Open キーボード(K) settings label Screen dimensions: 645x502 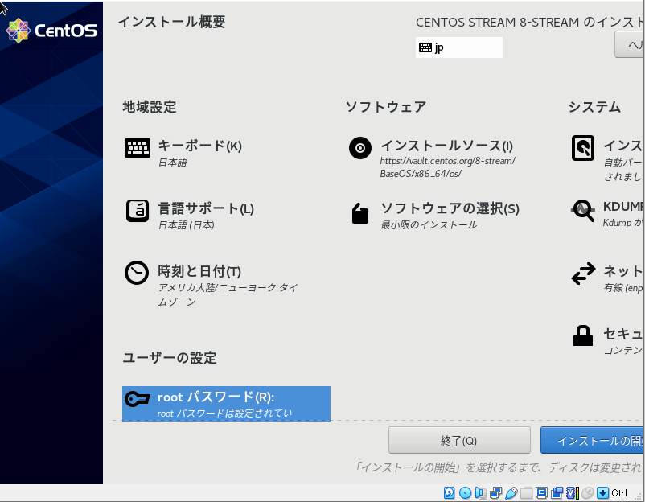[200, 146]
